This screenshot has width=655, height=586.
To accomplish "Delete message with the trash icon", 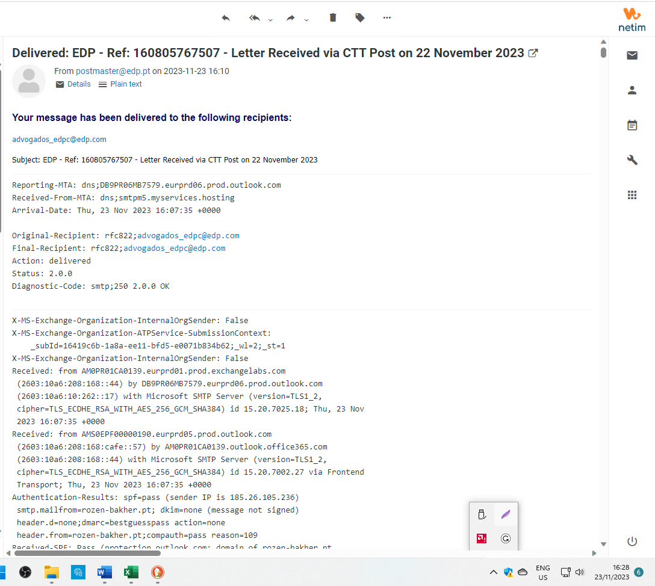I will [x=333, y=17].
